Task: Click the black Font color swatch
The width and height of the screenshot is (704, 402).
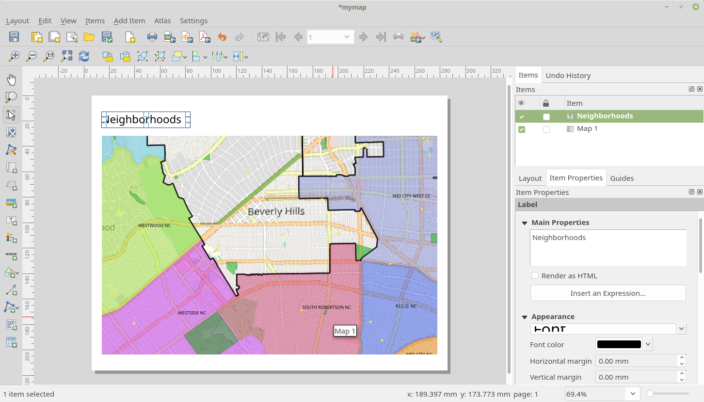Action: (619, 344)
